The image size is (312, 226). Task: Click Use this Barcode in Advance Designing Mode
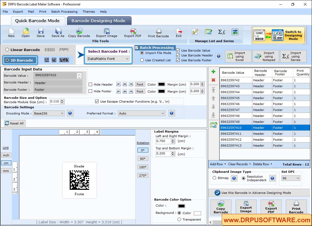259,193
